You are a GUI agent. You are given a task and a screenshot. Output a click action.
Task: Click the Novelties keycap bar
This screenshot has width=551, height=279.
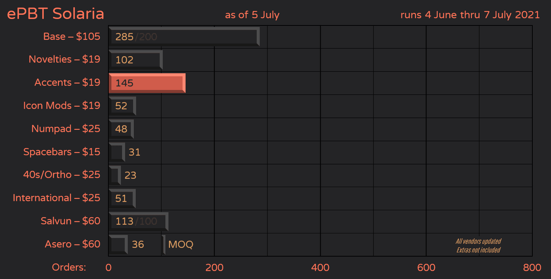[135, 60]
